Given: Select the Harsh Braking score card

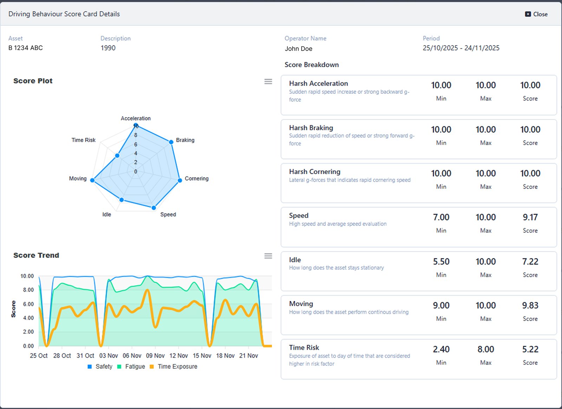Looking at the screenshot, I should (x=418, y=139).
